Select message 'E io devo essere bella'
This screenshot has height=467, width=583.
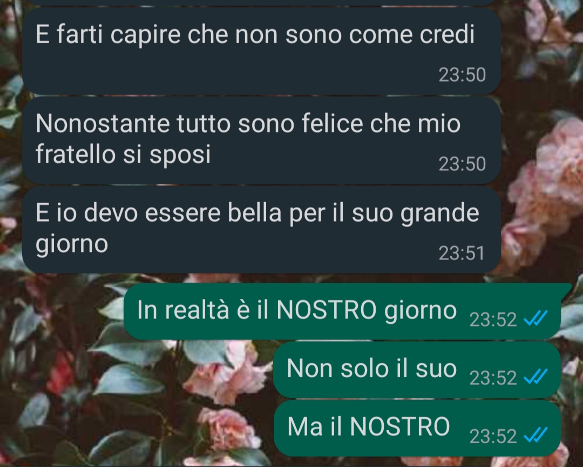261,230
